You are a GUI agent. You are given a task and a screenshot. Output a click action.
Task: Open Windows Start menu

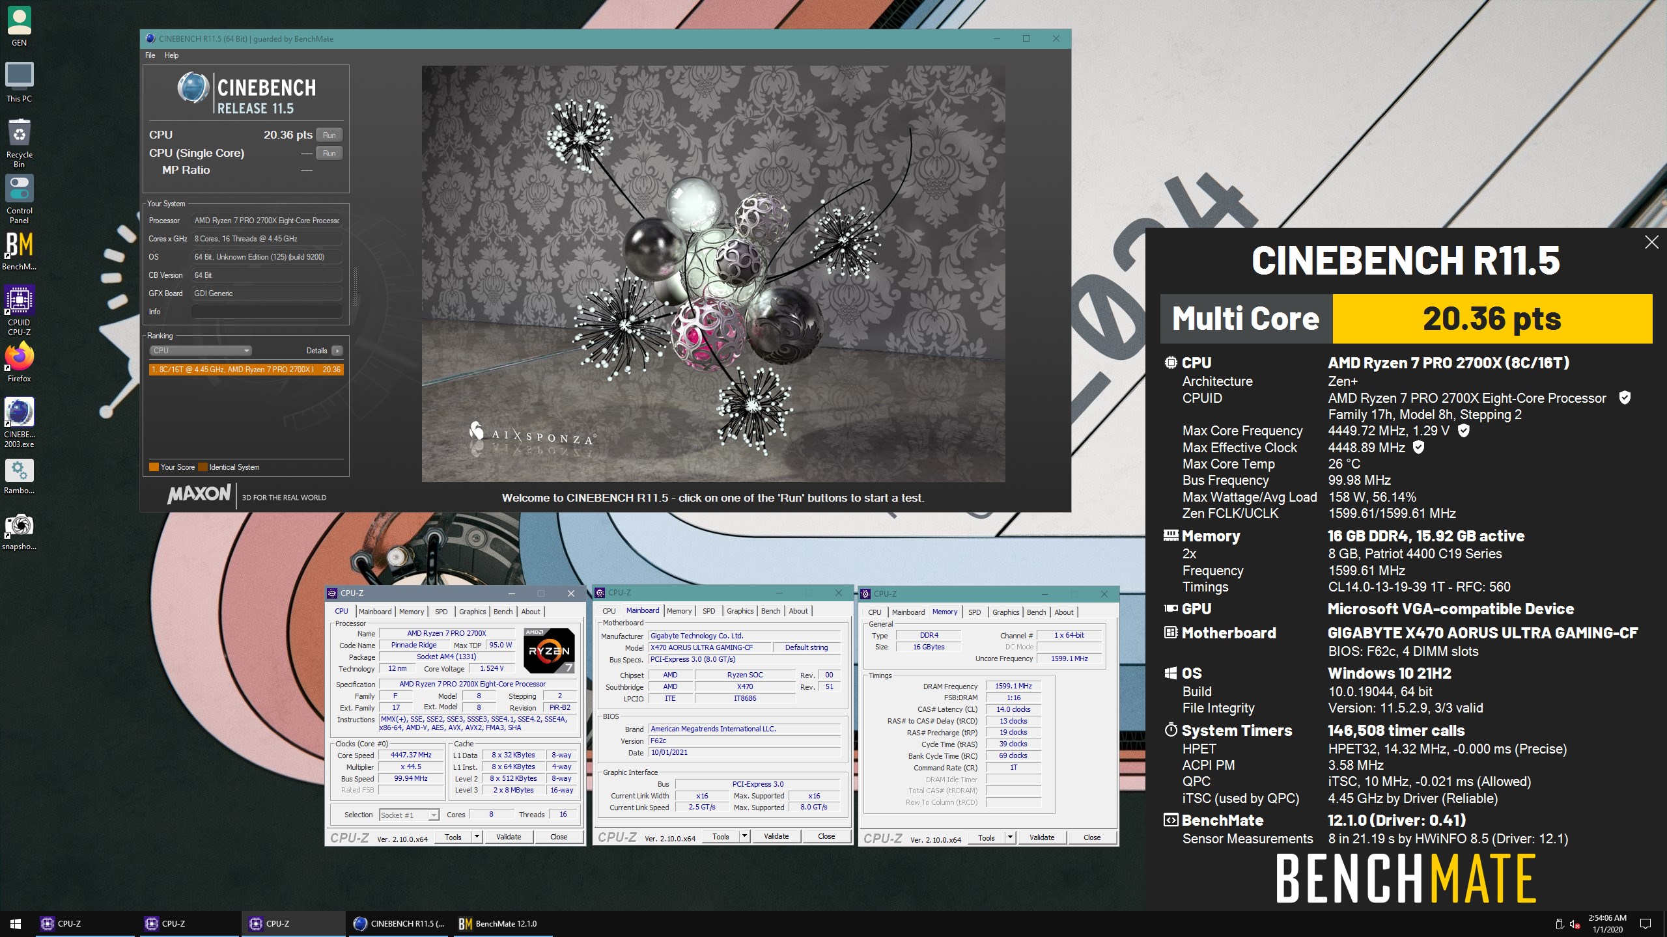[16, 923]
